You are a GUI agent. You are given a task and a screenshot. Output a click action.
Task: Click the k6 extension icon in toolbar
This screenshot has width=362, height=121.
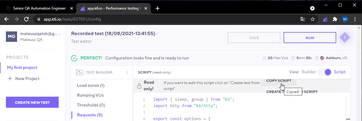point(325,19)
